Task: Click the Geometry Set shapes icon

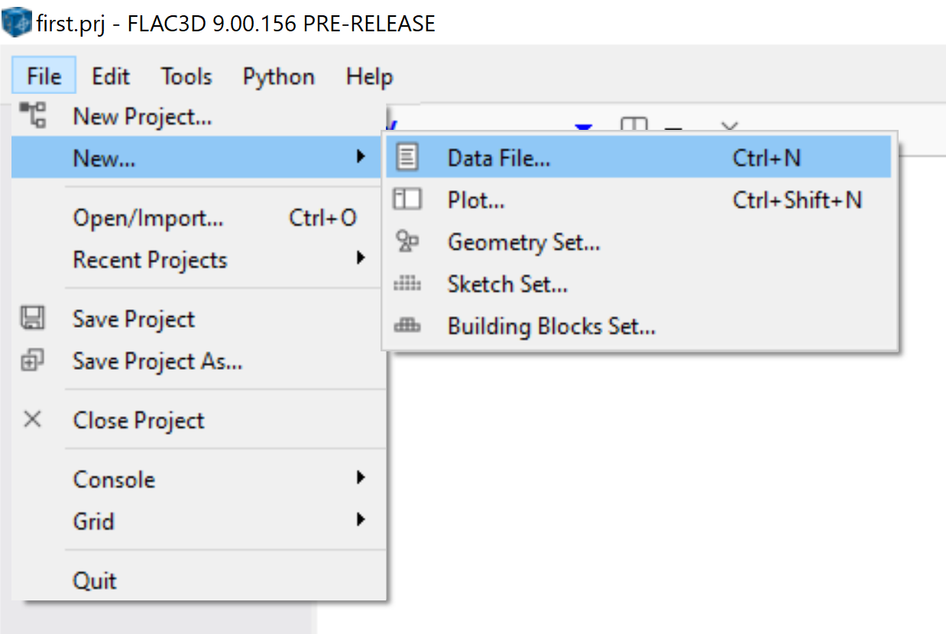Action: (x=407, y=241)
